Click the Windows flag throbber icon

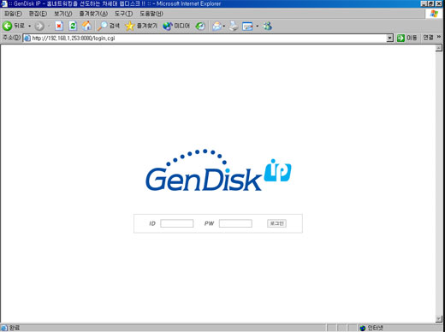point(435,14)
